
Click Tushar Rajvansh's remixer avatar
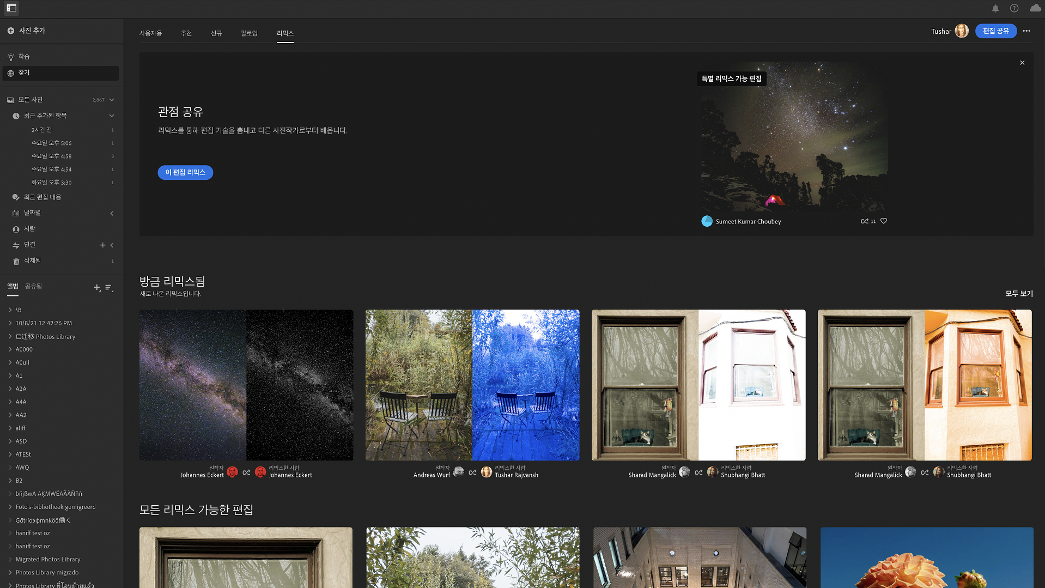pos(487,472)
